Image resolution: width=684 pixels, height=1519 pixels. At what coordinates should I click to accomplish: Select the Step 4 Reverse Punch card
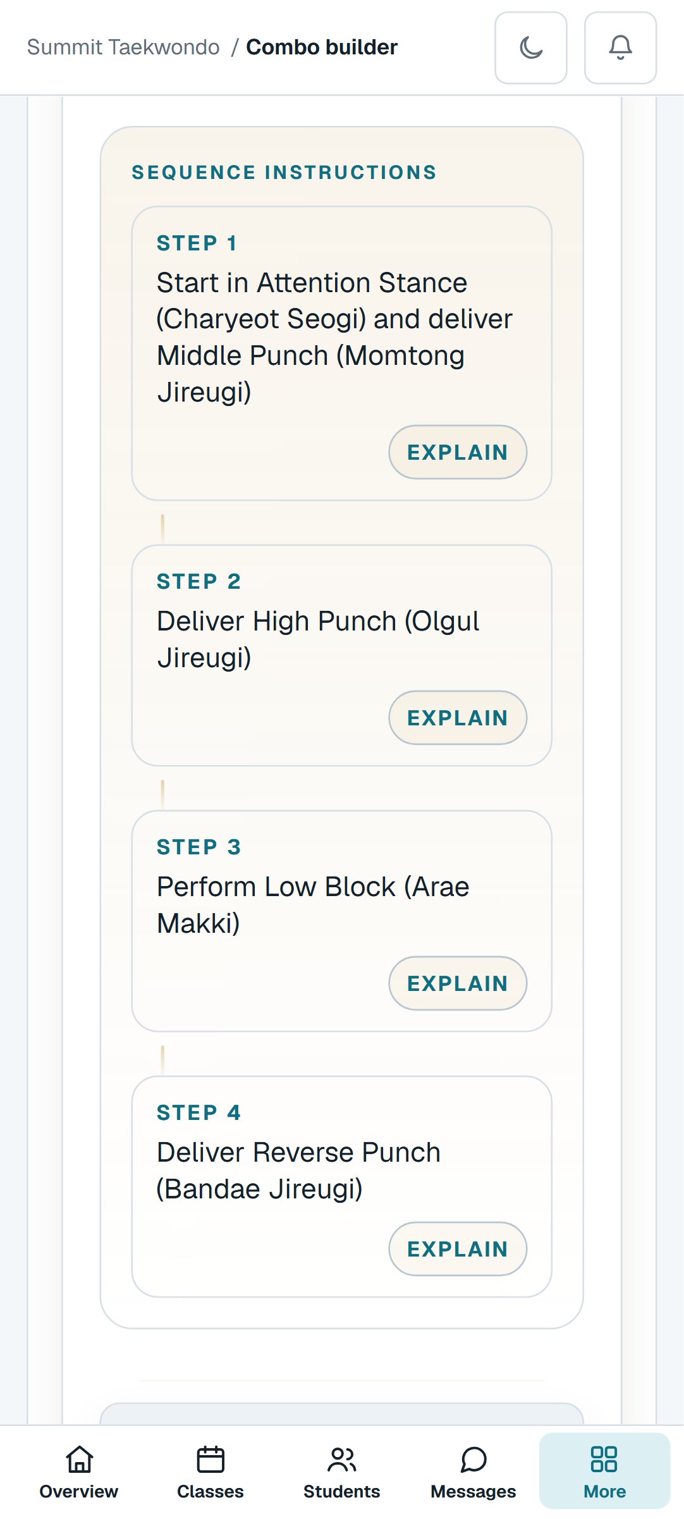point(342,1187)
